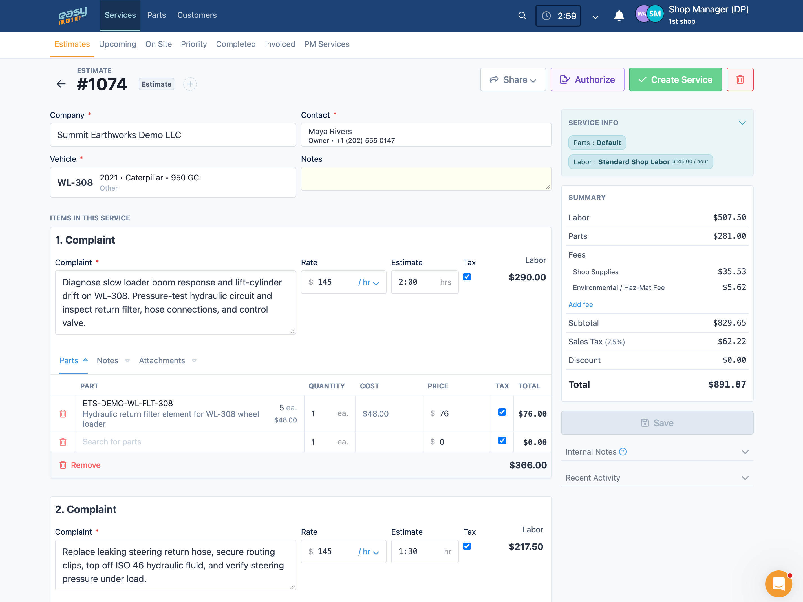Change Complaint 2 rate unit /hr dropdown
This screenshot has height=602, width=803.
[369, 552]
